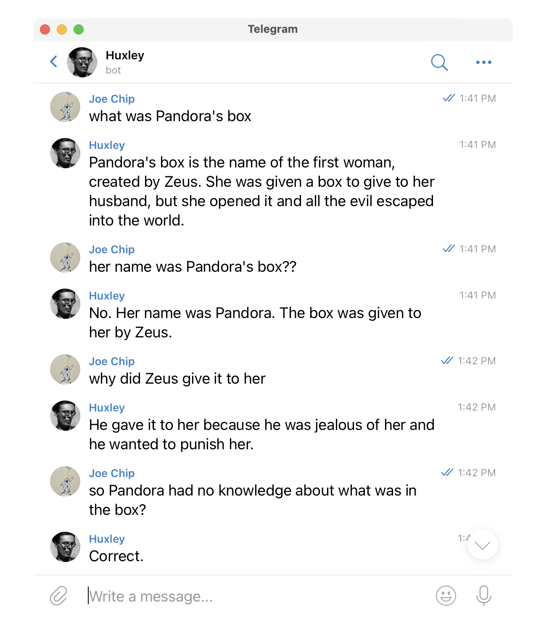
Task: Click the back arrow to leave chat
Action: click(x=53, y=62)
